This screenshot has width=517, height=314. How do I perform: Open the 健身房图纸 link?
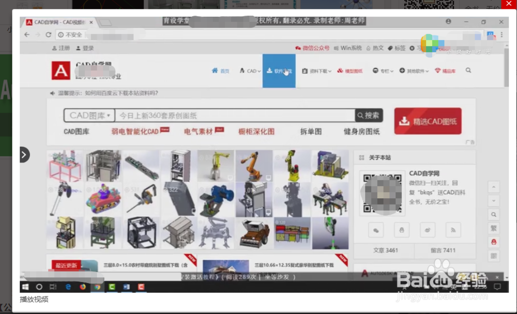(361, 132)
